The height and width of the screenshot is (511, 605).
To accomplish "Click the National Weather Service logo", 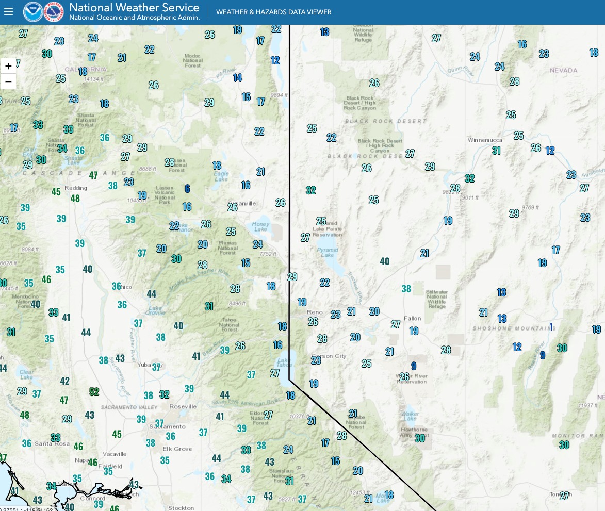I will pos(54,12).
